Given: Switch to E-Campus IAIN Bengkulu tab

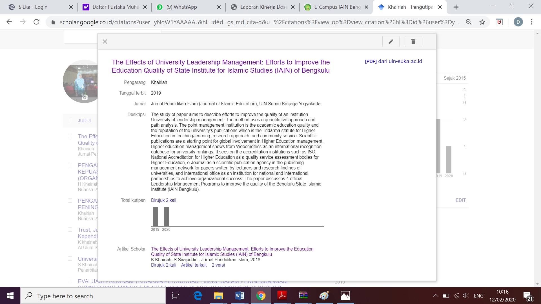Looking at the screenshot, I should point(337,7).
